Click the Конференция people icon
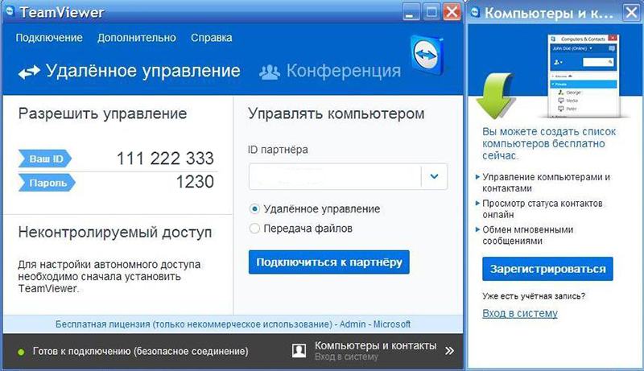The height and width of the screenshot is (371, 644). (x=270, y=72)
